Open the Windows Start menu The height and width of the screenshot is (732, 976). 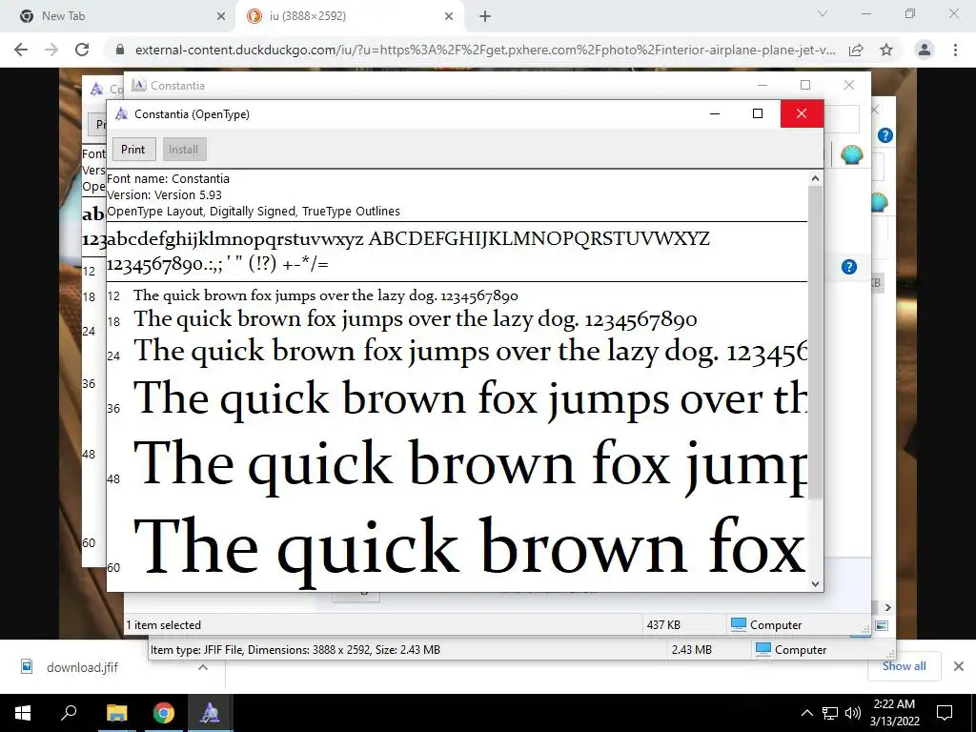click(23, 713)
